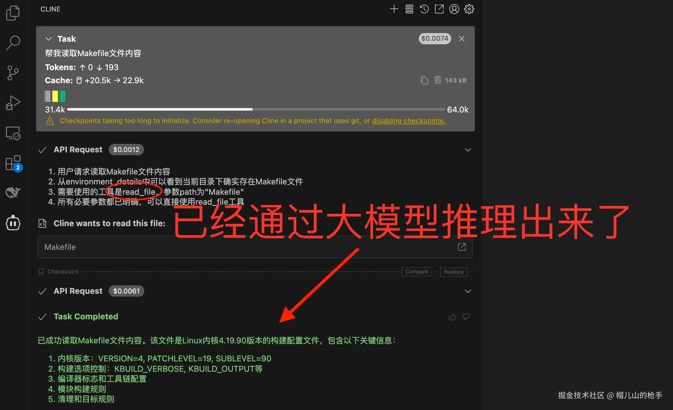The height and width of the screenshot is (410, 673).
Task: Click the Compare checkpoint button
Action: click(417, 272)
